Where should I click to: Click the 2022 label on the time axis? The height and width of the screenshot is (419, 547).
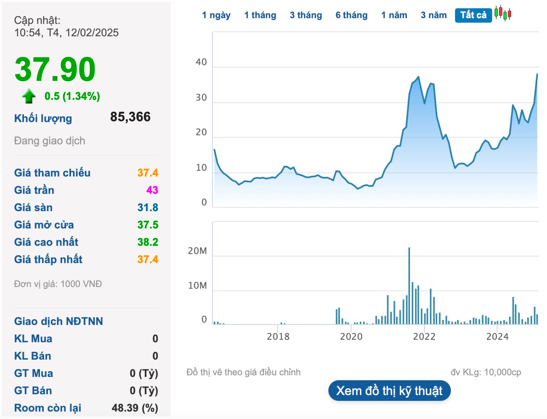[424, 337]
